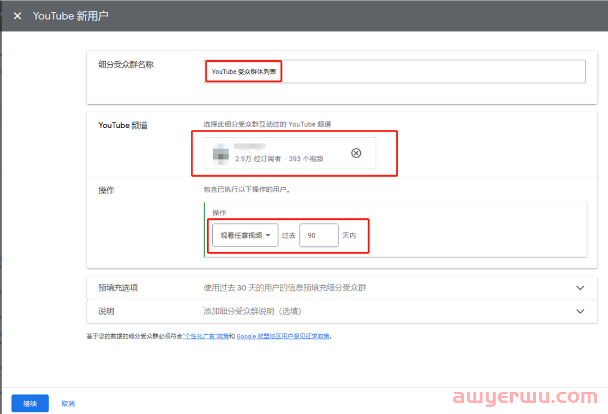Screen dimensions: 608x414
Task: Click the 使用过去 30 天的用户的信息预填充细分受众群 text
Action: [x=285, y=288]
